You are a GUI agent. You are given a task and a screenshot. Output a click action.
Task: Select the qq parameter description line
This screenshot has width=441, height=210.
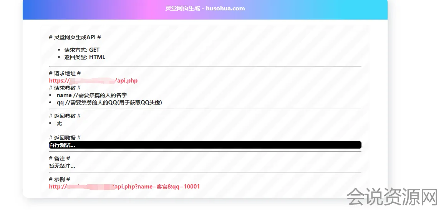pos(109,103)
